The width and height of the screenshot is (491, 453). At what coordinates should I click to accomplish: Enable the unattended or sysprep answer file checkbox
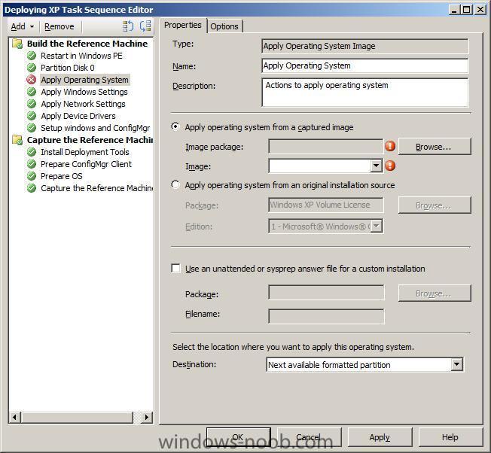175,269
